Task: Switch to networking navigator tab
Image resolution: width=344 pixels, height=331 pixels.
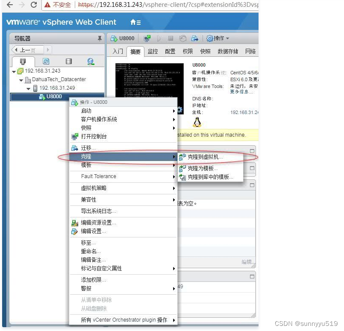Action: (91, 62)
